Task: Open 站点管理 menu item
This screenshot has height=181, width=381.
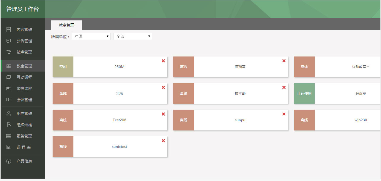Action: pos(23,52)
